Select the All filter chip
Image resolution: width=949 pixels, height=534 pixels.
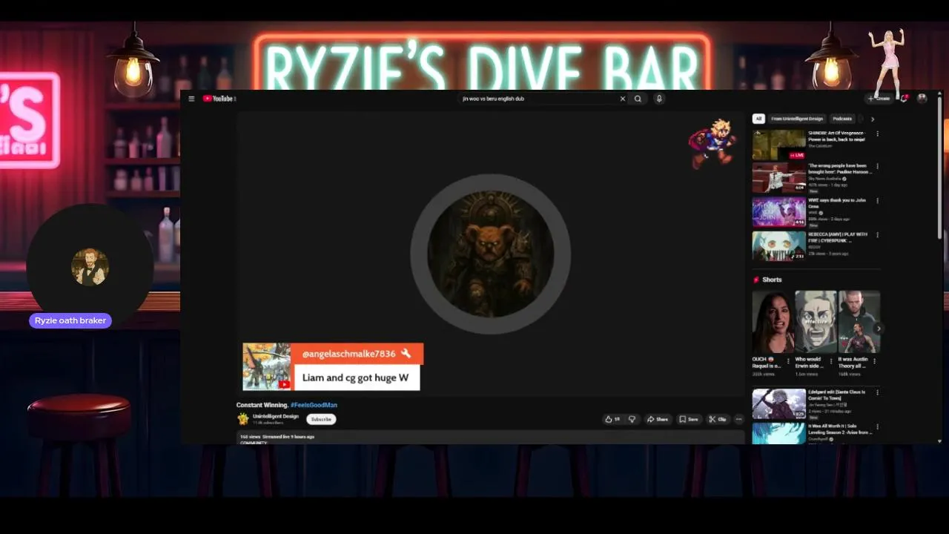click(x=758, y=119)
